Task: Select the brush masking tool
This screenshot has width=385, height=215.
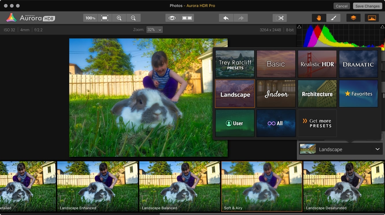Action: click(334, 18)
